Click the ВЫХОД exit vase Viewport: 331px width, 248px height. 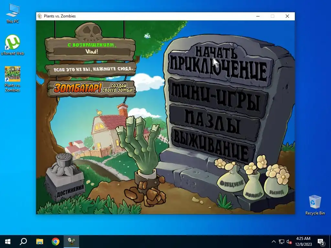click(x=276, y=187)
